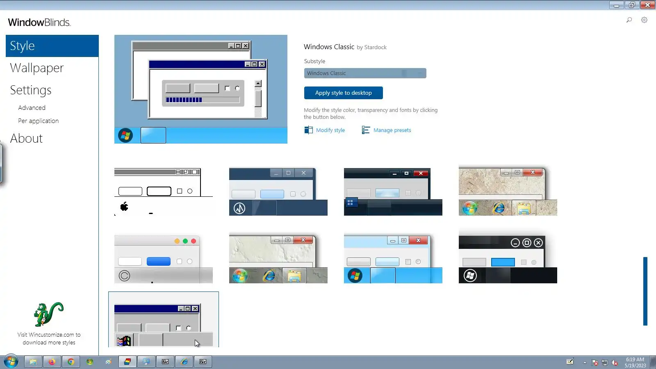The height and width of the screenshot is (369, 656).
Task: Click Apply style to desktop
Action: [344, 93]
